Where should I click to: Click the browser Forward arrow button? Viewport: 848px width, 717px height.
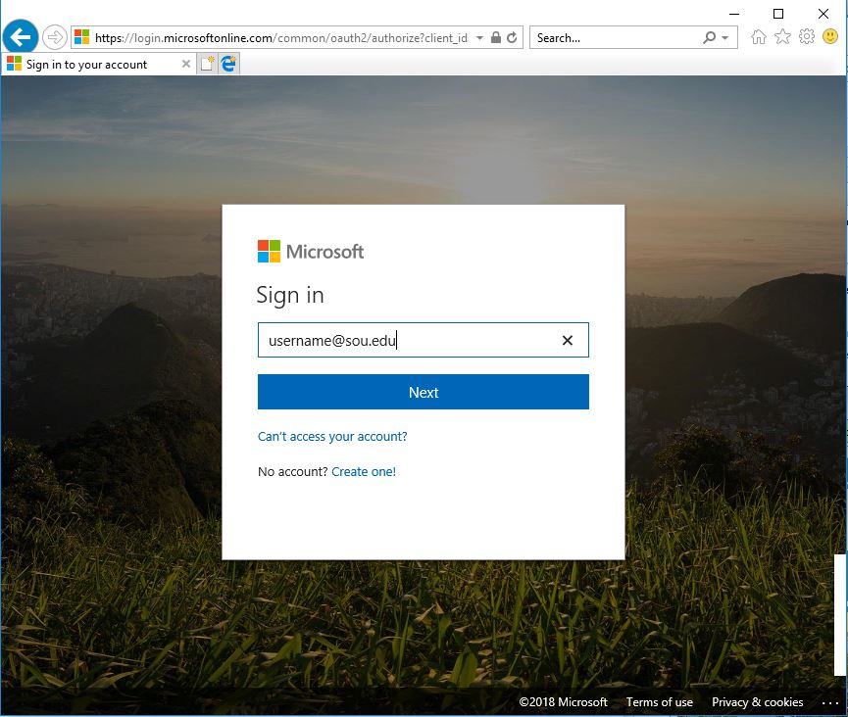[55, 37]
